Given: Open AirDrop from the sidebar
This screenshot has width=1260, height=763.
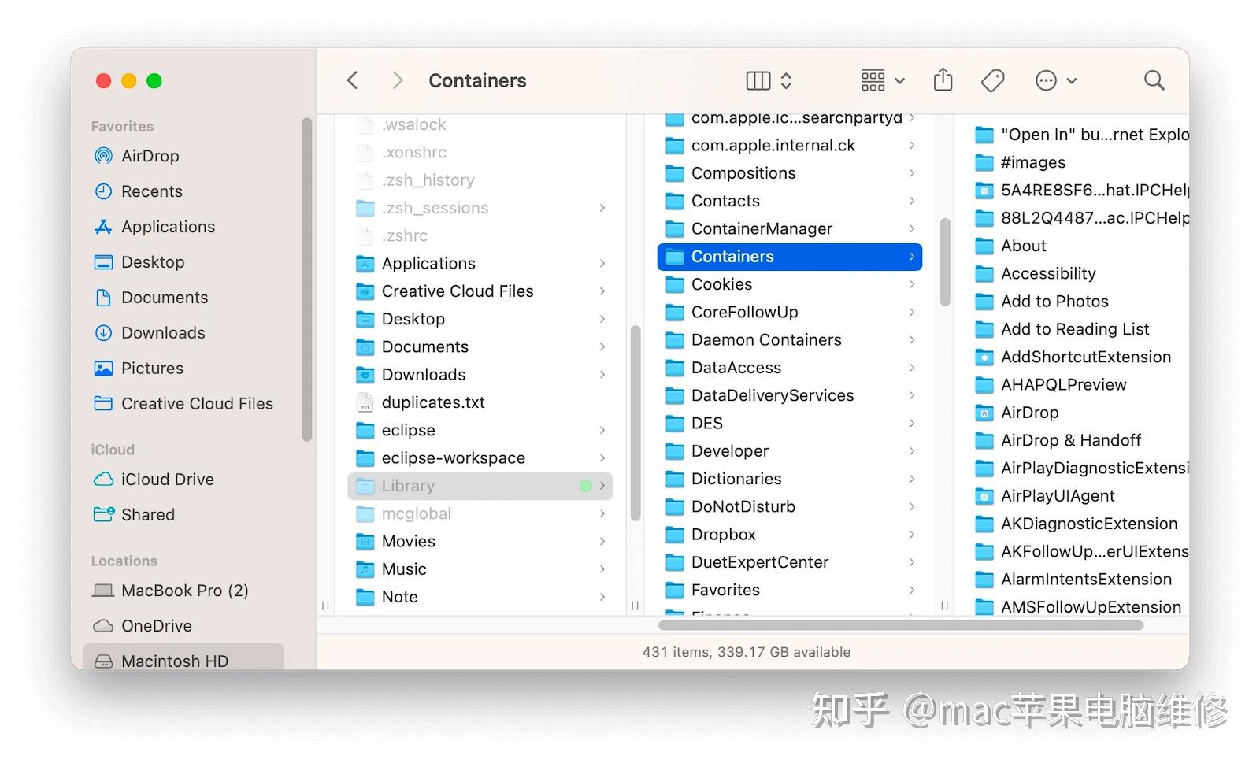Looking at the screenshot, I should click(150, 156).
